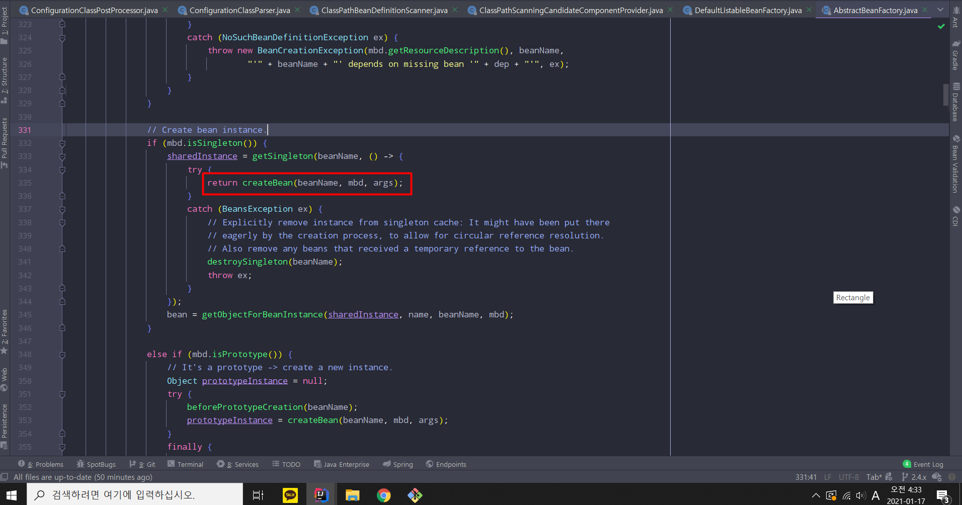Open the 2.4.x Git branch popup

914,477
